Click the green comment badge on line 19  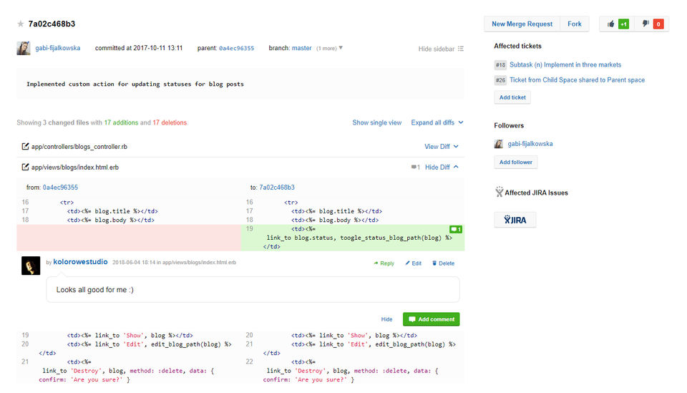[x=456, y=229]
